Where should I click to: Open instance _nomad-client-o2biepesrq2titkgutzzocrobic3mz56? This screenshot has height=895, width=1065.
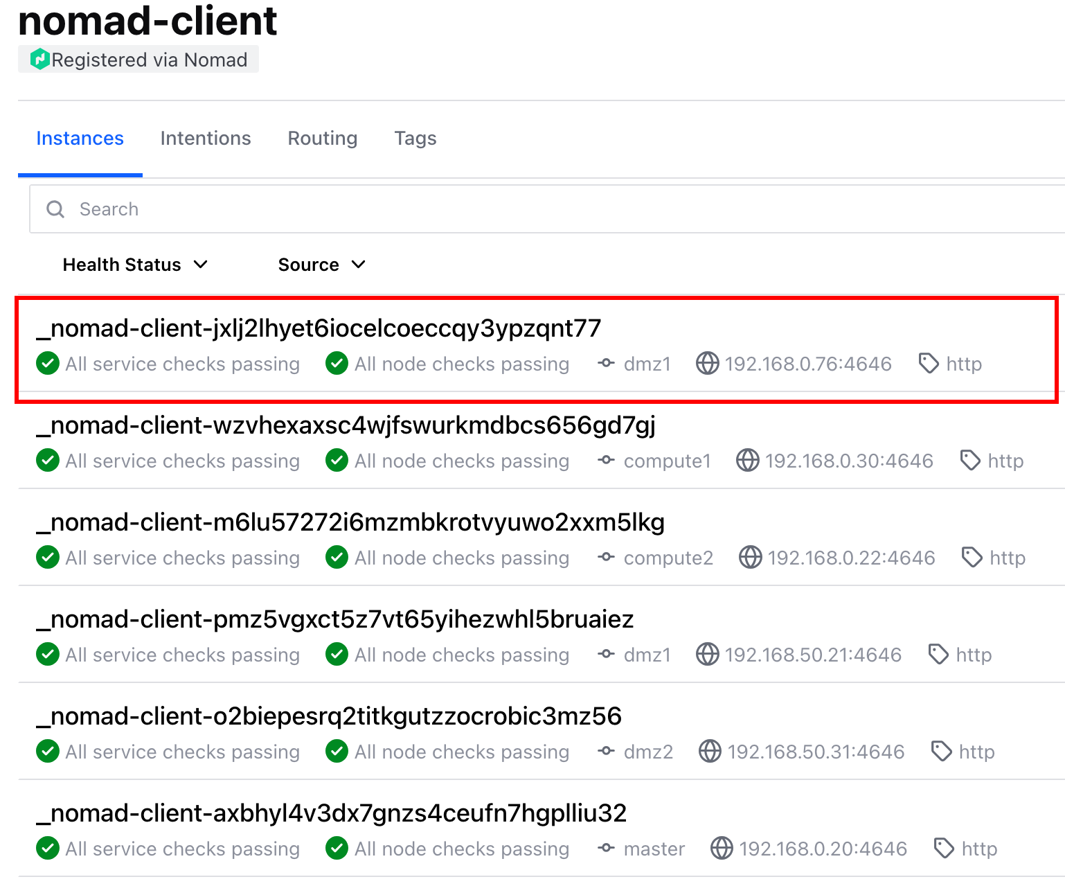click(329, 716)
